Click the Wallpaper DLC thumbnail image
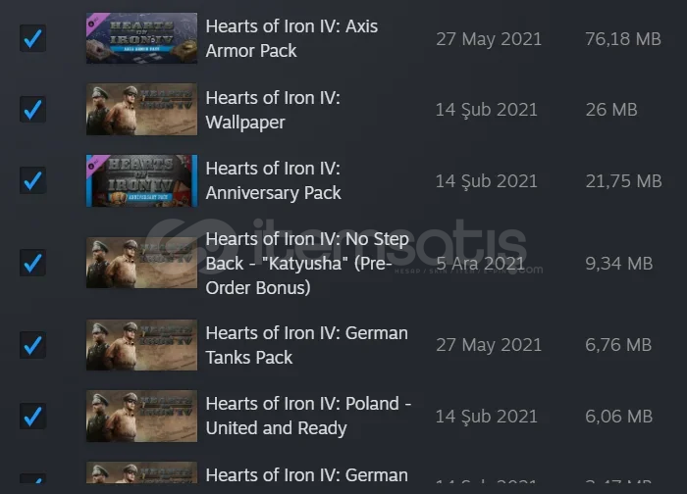This screenshot has height=494, width=687. click(x=141, y=110)
